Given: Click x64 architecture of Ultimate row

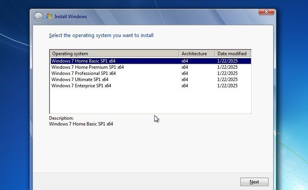Looking at the screenshot, I should click(185, 80).
